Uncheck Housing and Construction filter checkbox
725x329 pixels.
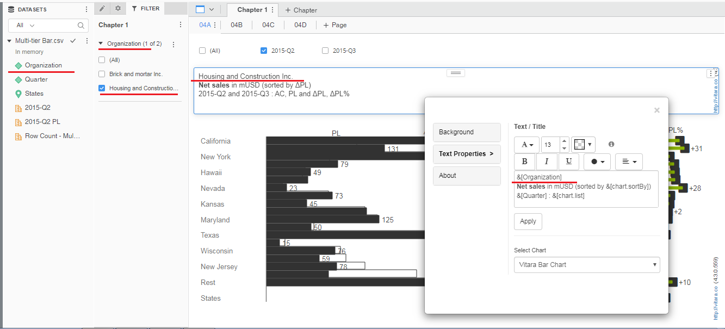(101, 87)
